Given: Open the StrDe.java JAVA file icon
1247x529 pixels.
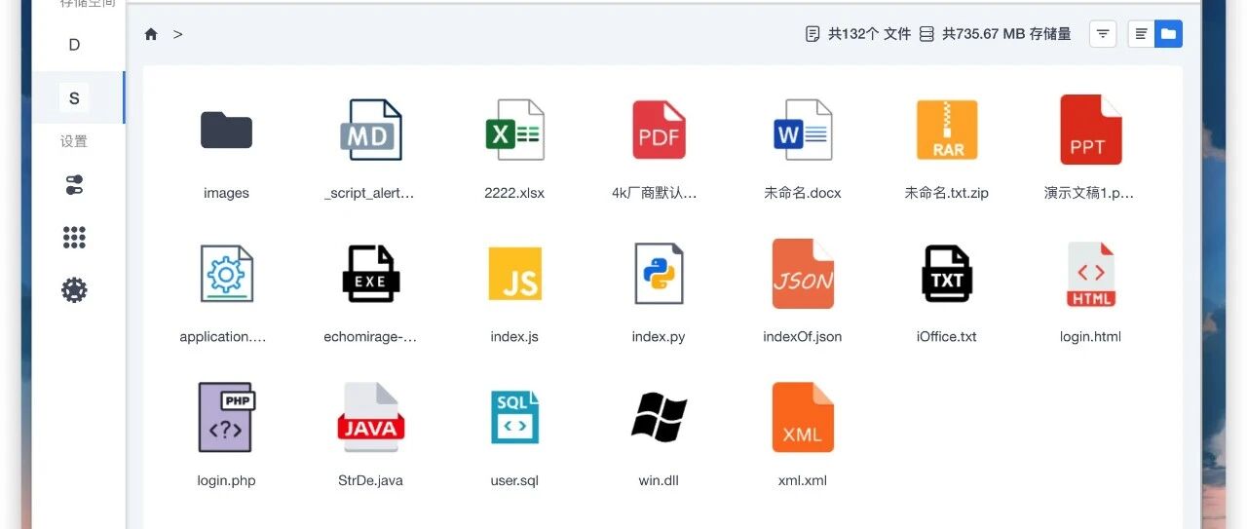Looking at the screenshot, I should click(x=370, y=417).
